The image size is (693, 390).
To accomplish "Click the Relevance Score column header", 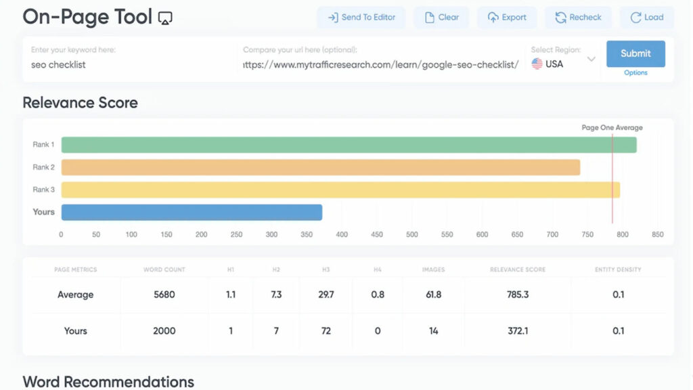I will [x=517, y=269].
